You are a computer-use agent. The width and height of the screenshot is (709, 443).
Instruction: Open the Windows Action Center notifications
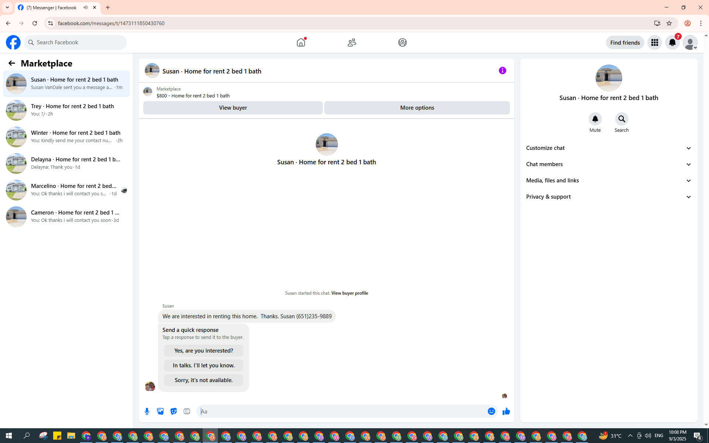698,436
